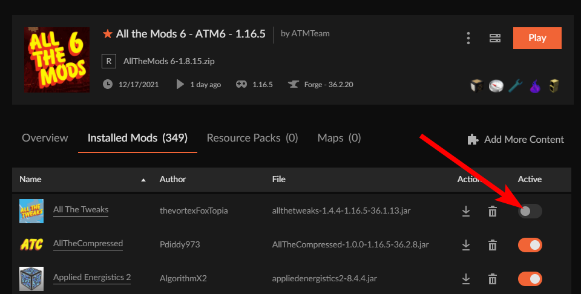Click the play triangle icon beside 1 day ago
The image size is (581, 294).
(180, 85)
